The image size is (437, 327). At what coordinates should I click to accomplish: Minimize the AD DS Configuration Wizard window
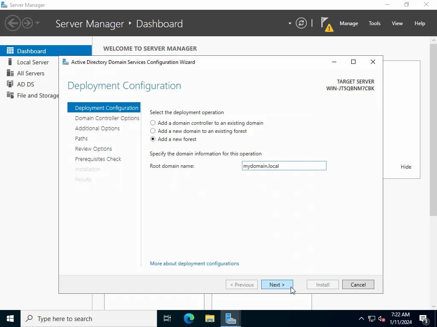[334, 62]
